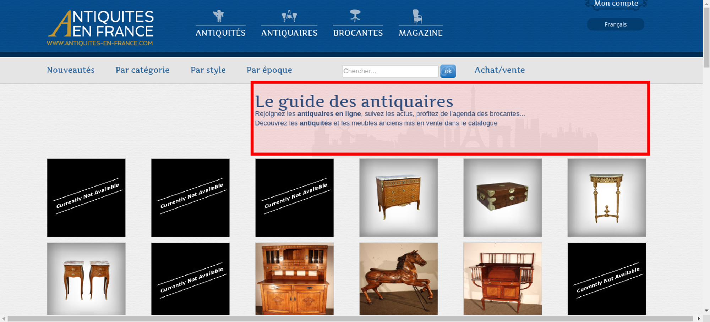
Task: Go to the Nouveautés section
Action: (x=71, y=70)
